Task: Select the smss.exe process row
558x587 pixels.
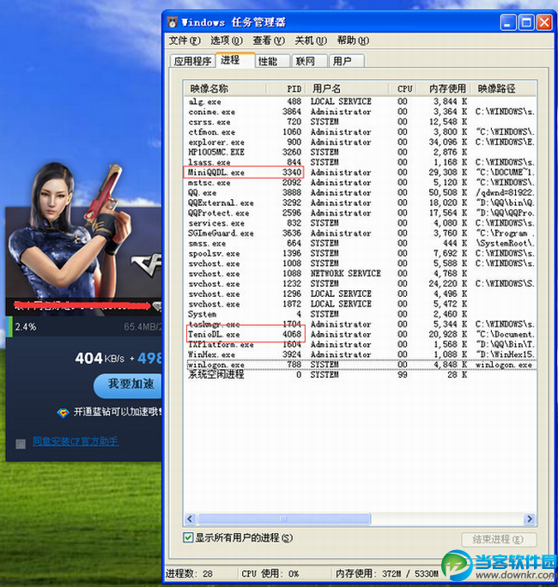Action: click(x=361, y=243)
